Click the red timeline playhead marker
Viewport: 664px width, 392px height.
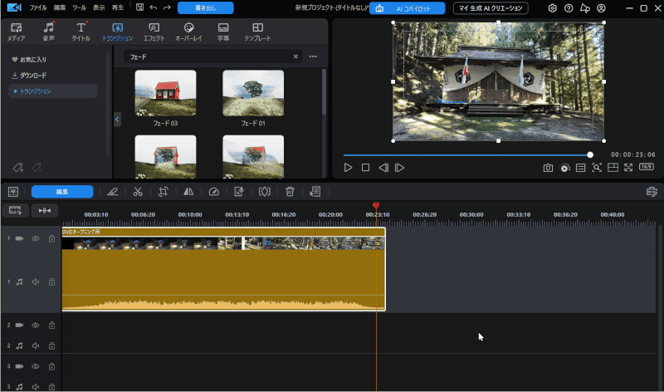click(x=376, y=205)
